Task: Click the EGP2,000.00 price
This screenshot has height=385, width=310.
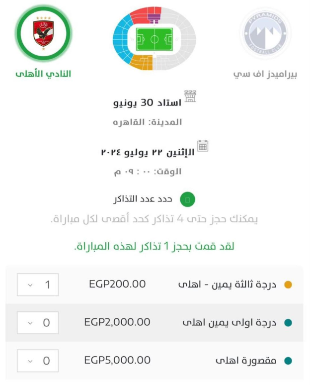Action: 117,322
